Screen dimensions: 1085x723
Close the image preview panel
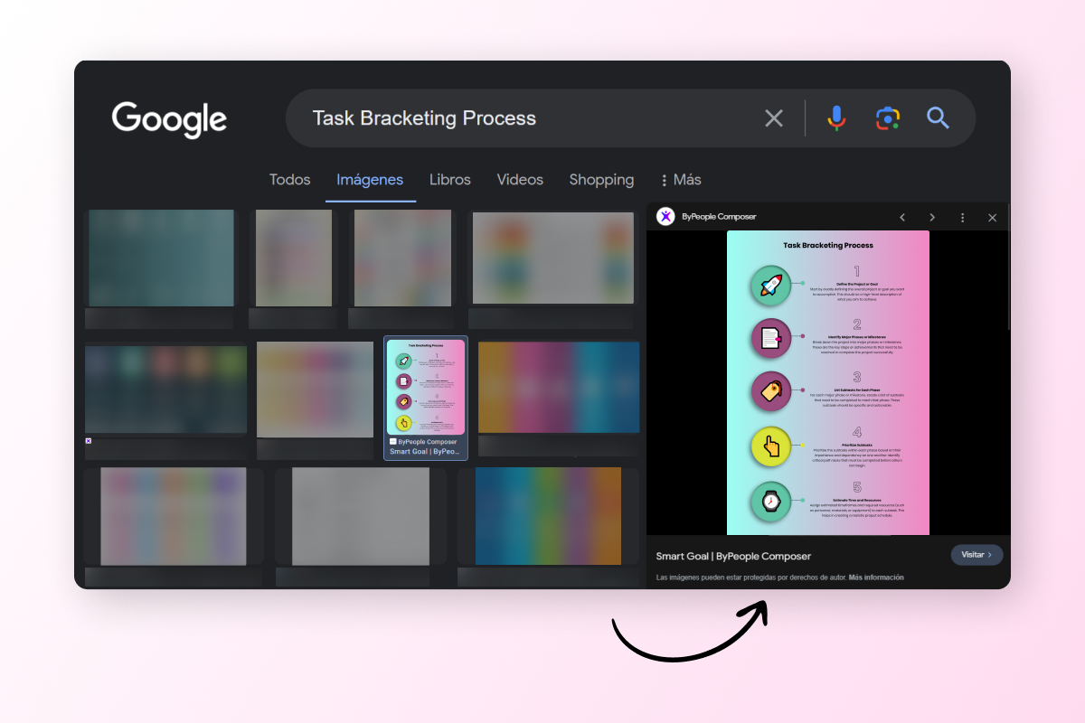coord(992,218)
